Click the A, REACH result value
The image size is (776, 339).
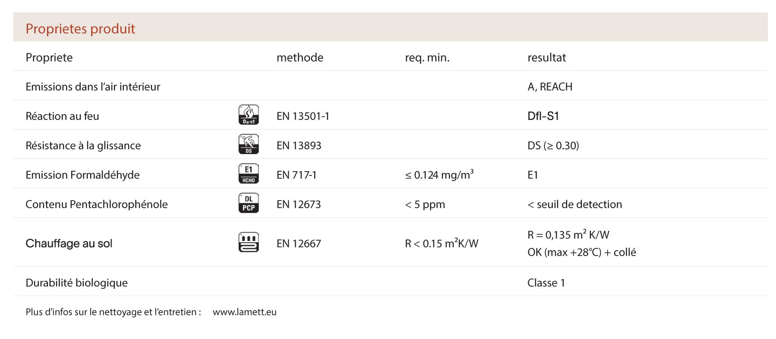[550, 87]
